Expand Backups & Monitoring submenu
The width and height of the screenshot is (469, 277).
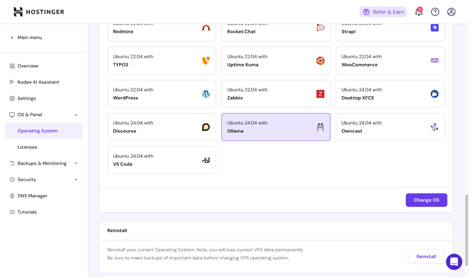point(76,163)
